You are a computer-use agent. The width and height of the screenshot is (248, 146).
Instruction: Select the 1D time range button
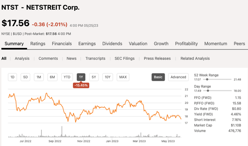[x=12, y=77]
